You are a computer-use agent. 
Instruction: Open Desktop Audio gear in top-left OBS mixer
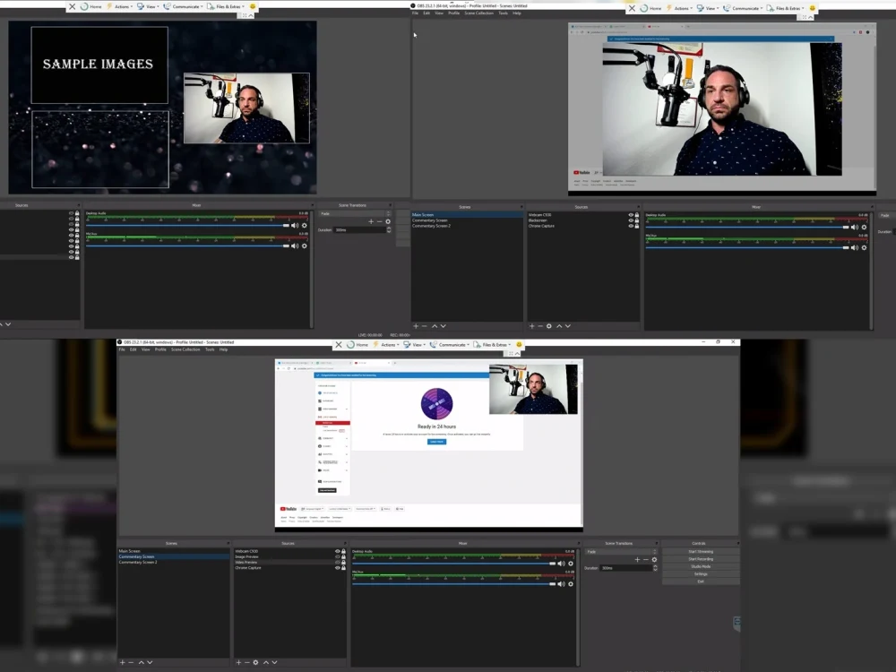(x=304, y=225)
